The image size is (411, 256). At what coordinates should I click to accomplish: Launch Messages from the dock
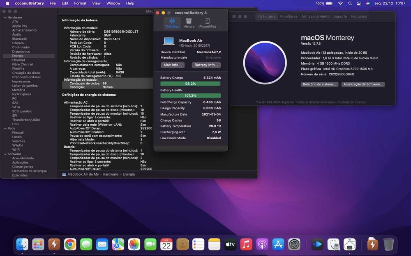click(x=86, y=245)
